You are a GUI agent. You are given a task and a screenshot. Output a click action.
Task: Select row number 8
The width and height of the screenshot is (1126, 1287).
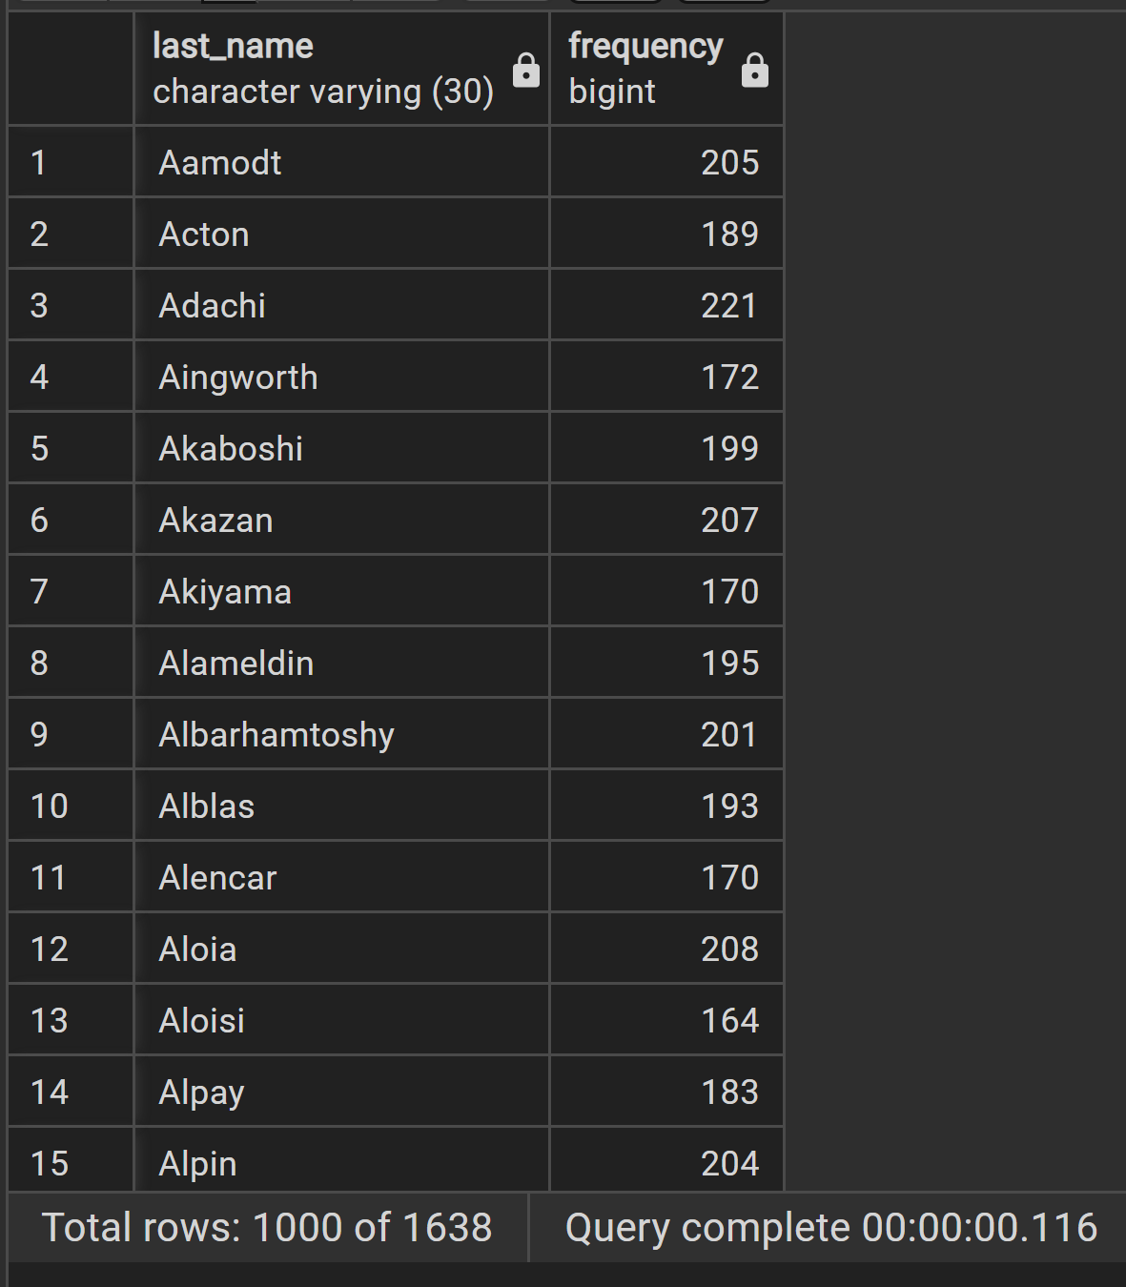[x=71, y=663]
